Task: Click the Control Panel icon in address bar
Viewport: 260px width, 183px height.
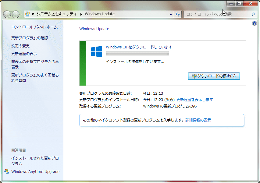Action: [28, 14]
